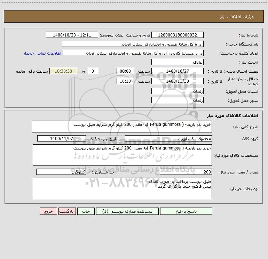Click label توضیحات خریدار
The height and width of the screenshot is (259, 268).
pyautogui.click(x=244, y=189)
